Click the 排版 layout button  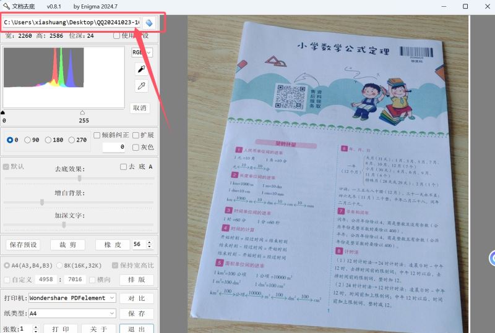click(137, 280)
